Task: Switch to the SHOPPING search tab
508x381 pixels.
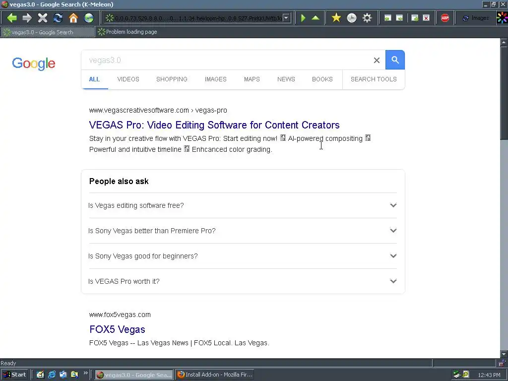Action: 172,79
